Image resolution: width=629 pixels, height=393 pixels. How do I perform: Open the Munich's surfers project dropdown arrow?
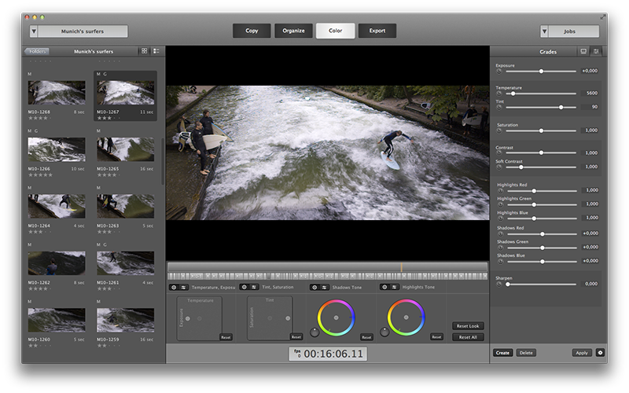(x=34, y=31)
